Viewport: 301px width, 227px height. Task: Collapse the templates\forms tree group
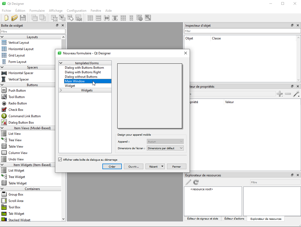(61, 63)
